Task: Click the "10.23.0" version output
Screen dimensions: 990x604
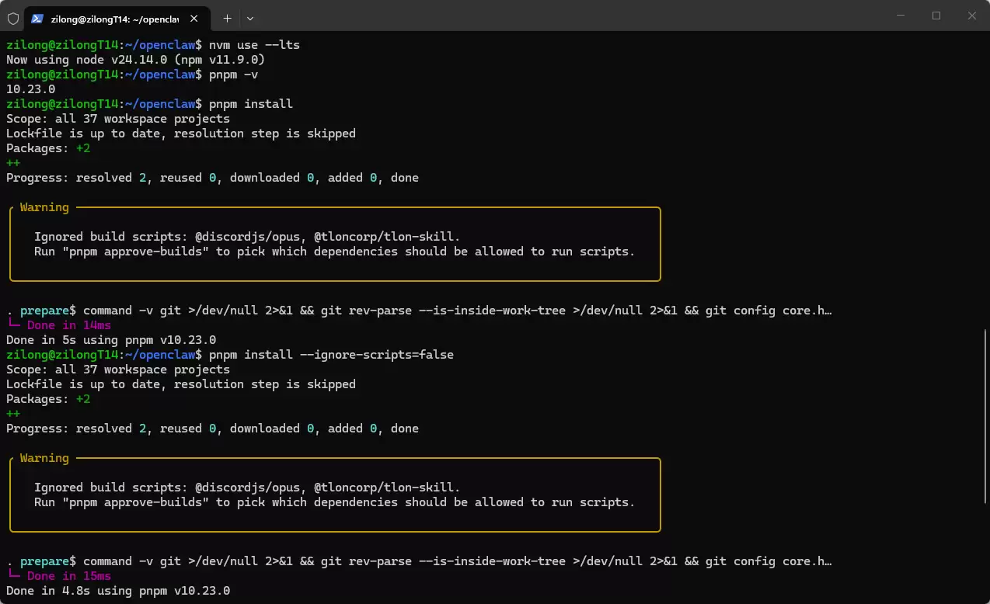Action: click(30, 89)
